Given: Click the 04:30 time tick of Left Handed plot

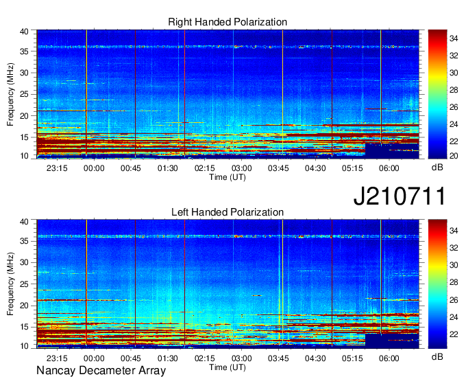Looking at the screenshot, I should 315,358.
